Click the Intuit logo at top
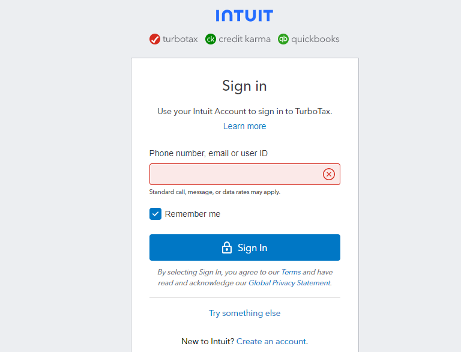The height and width of the screenshot is (352, 461). coord(244,16)
